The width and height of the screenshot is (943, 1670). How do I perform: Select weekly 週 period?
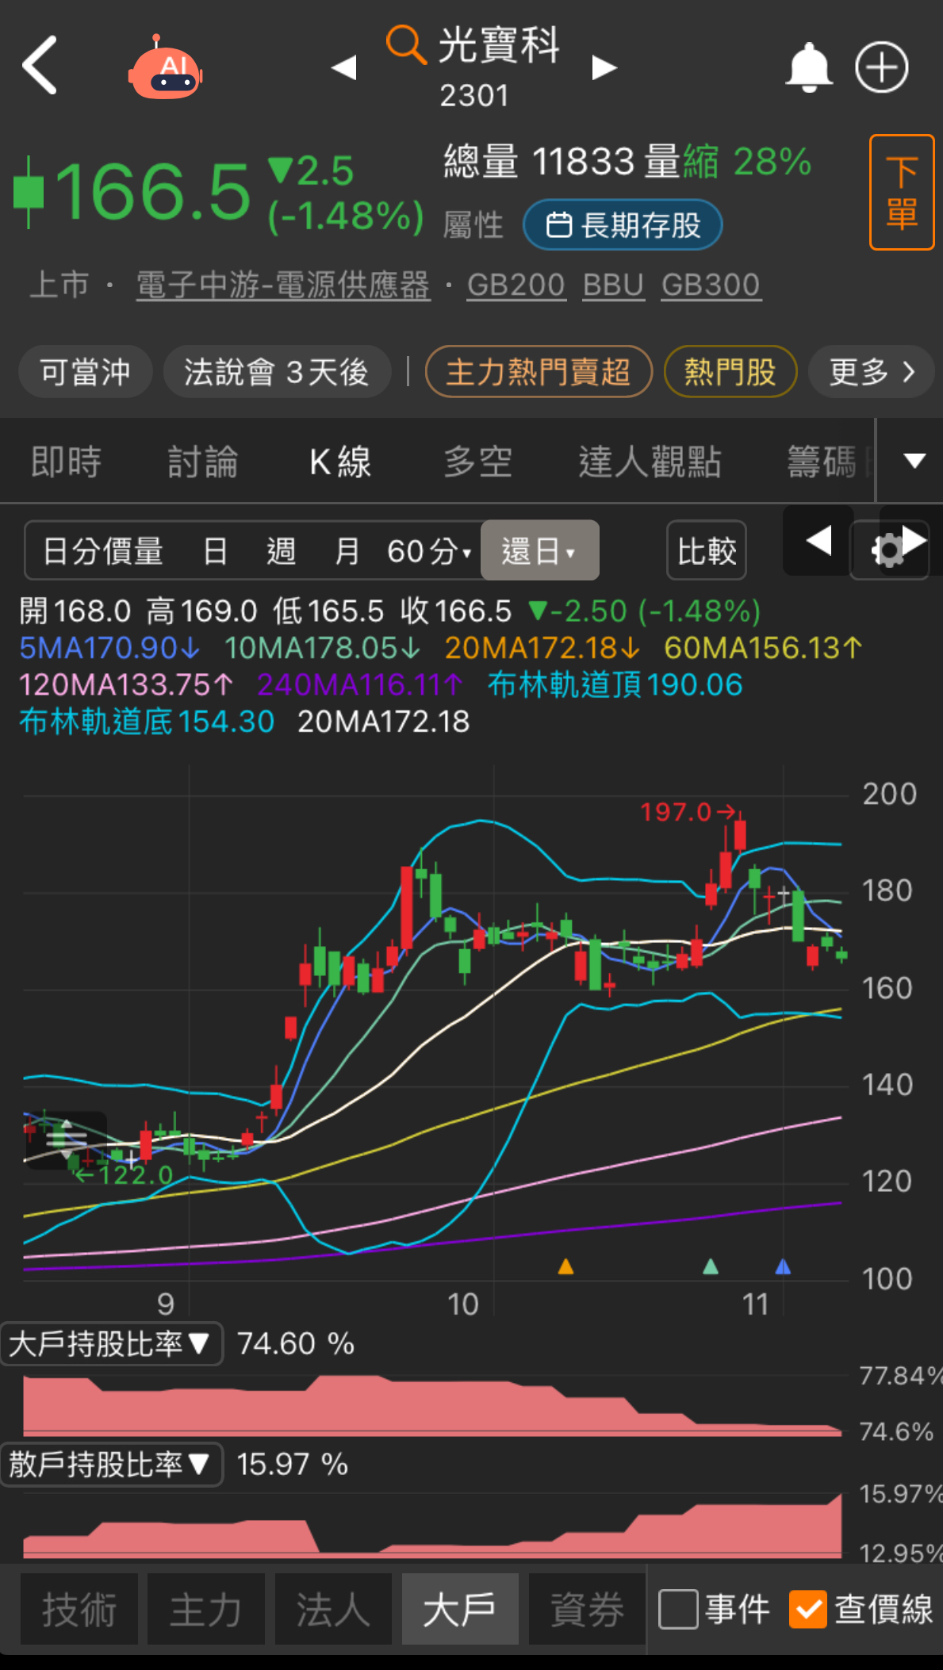pos(281,550)
